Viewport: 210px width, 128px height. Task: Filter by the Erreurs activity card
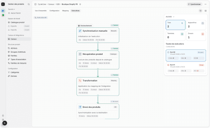[196, 36]
